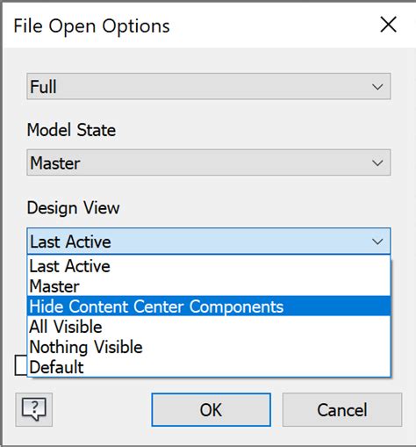Collapse the Design View Last Active combo box
This screenshot has height=447, width=416.
[x=209, y=241]
